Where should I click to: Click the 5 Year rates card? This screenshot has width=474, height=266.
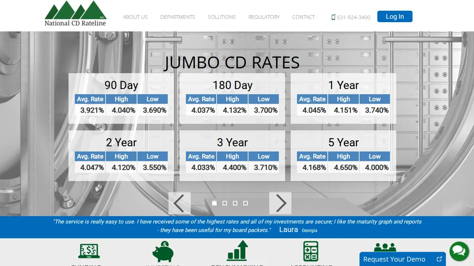click(x=343, y=156)
